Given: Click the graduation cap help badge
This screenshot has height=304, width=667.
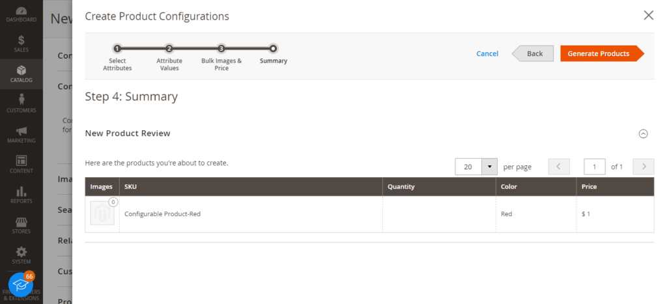Looking at the screenshot, I should click(x=20, y=284).
